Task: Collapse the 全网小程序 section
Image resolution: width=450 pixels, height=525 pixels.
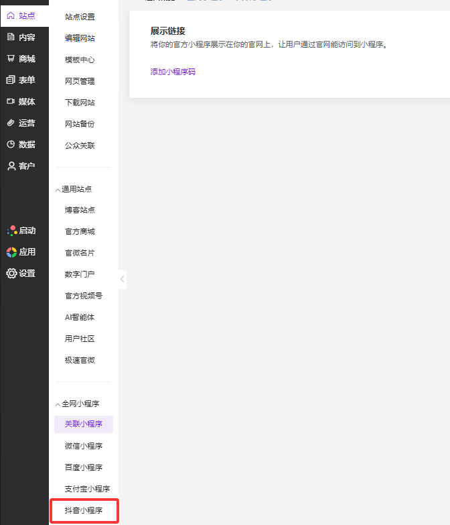Action: pos(58,404)
